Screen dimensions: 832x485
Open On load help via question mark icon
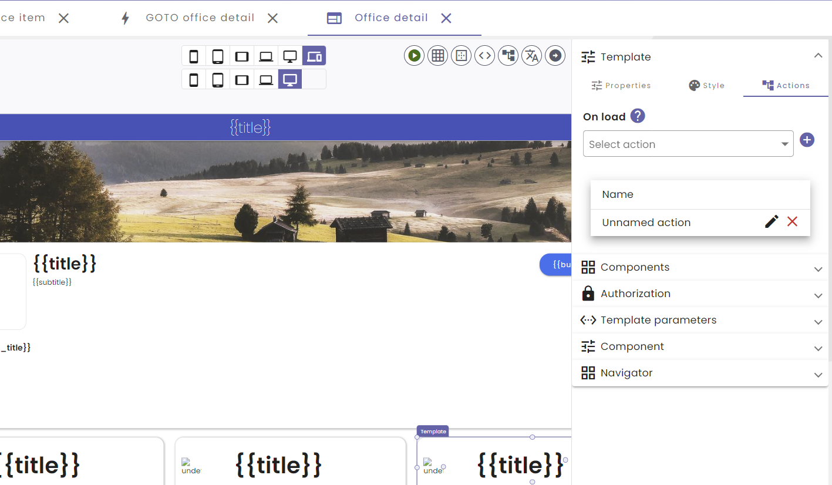pos(637,116)
